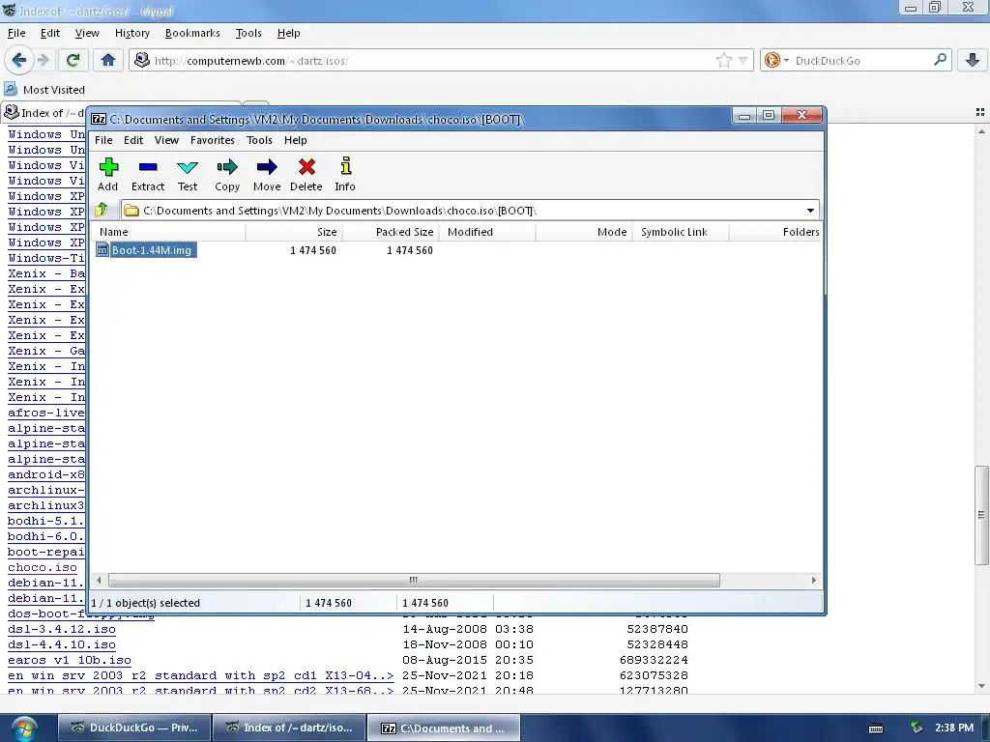The image size is (990, 742).
Task: Sort by the Mode column header
Action: (584, 232)
